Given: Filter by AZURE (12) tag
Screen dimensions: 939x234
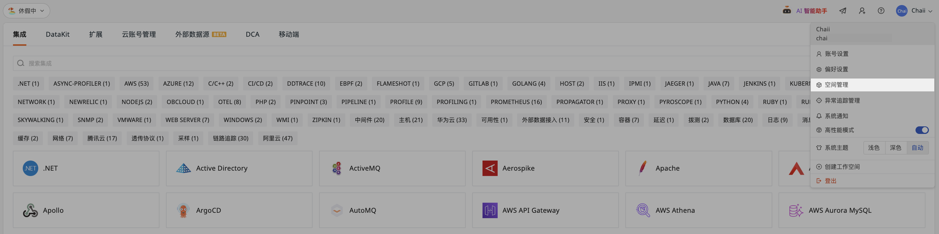Looking at the screenshot, I should point(178,84).
